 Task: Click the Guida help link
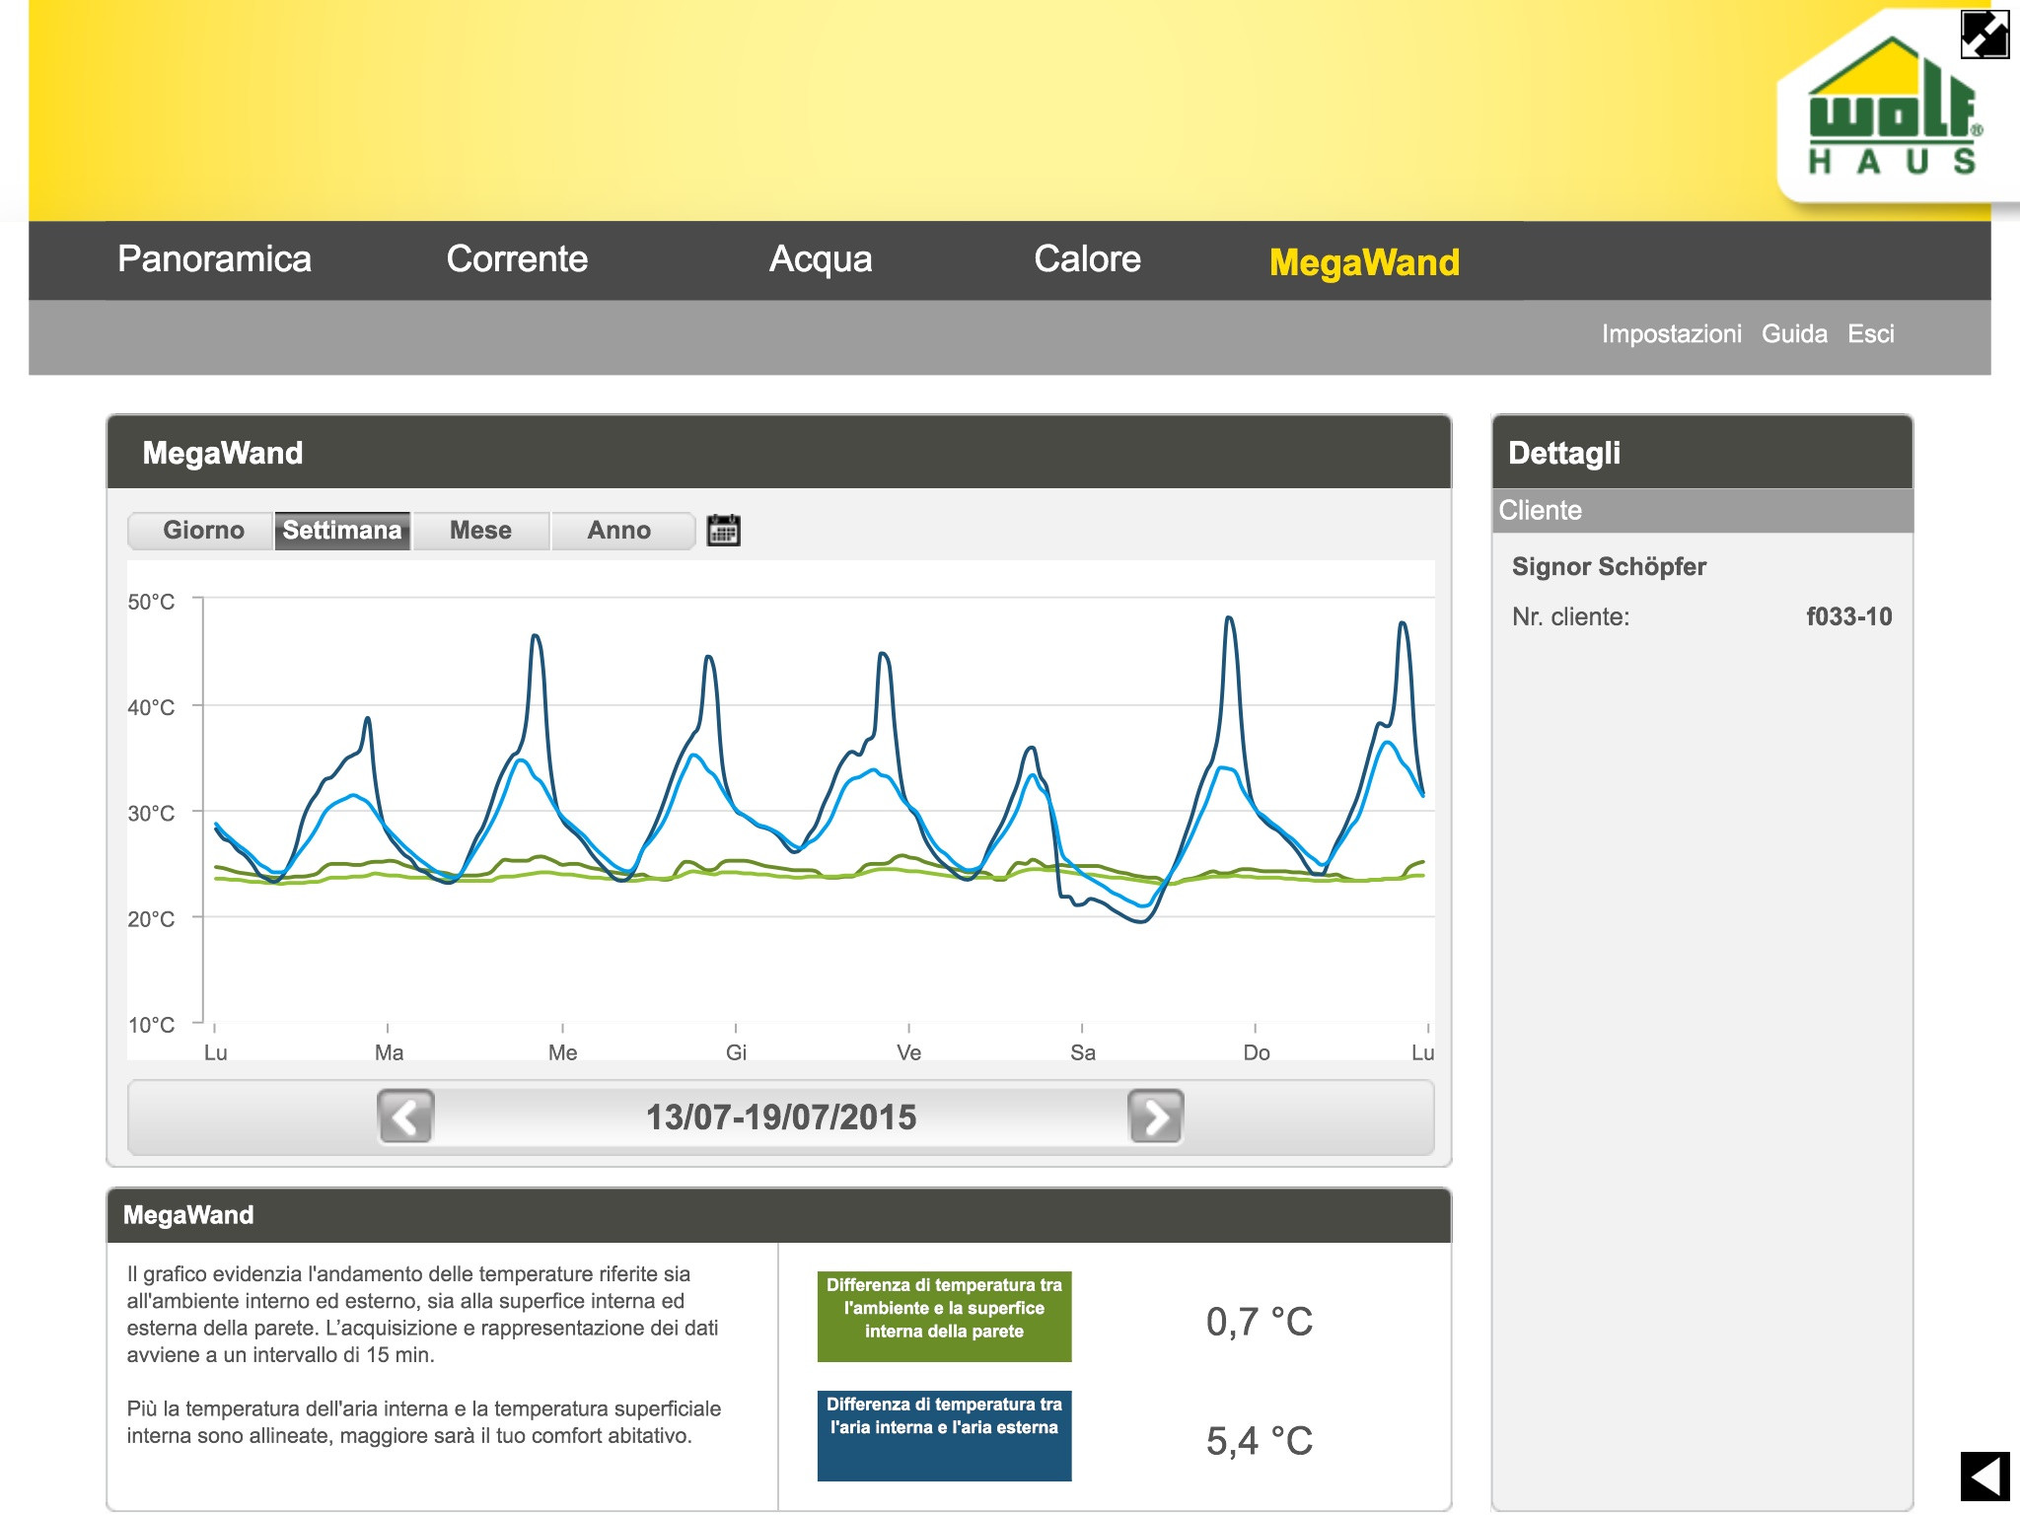pos(1794,334)
